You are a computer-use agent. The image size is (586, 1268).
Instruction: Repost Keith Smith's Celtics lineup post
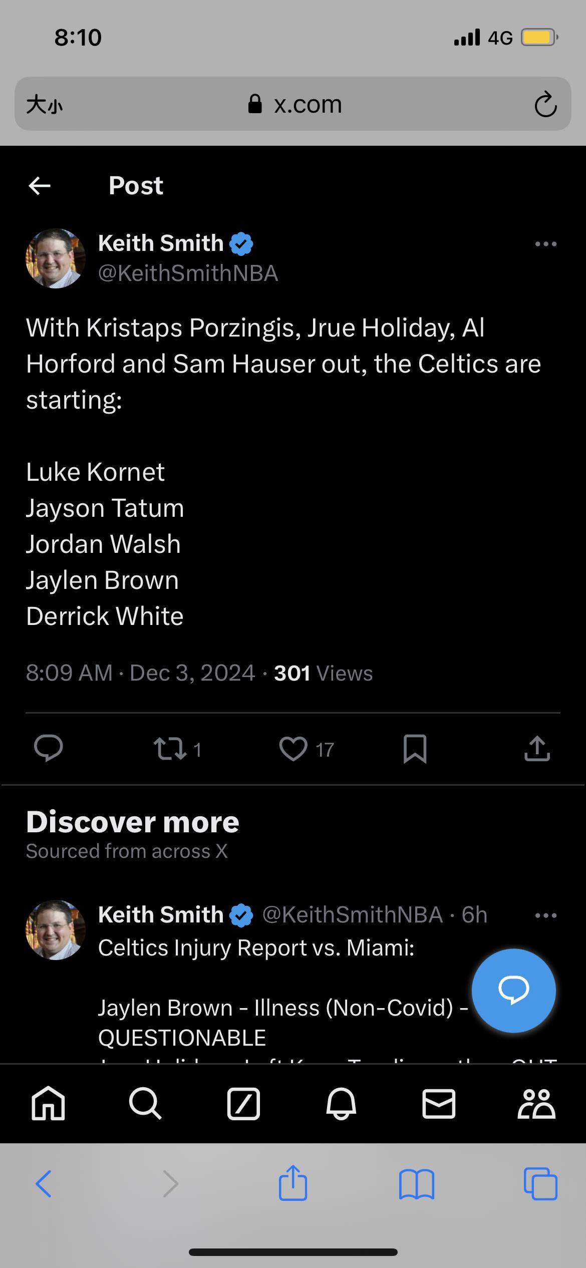tap(170, 749)
